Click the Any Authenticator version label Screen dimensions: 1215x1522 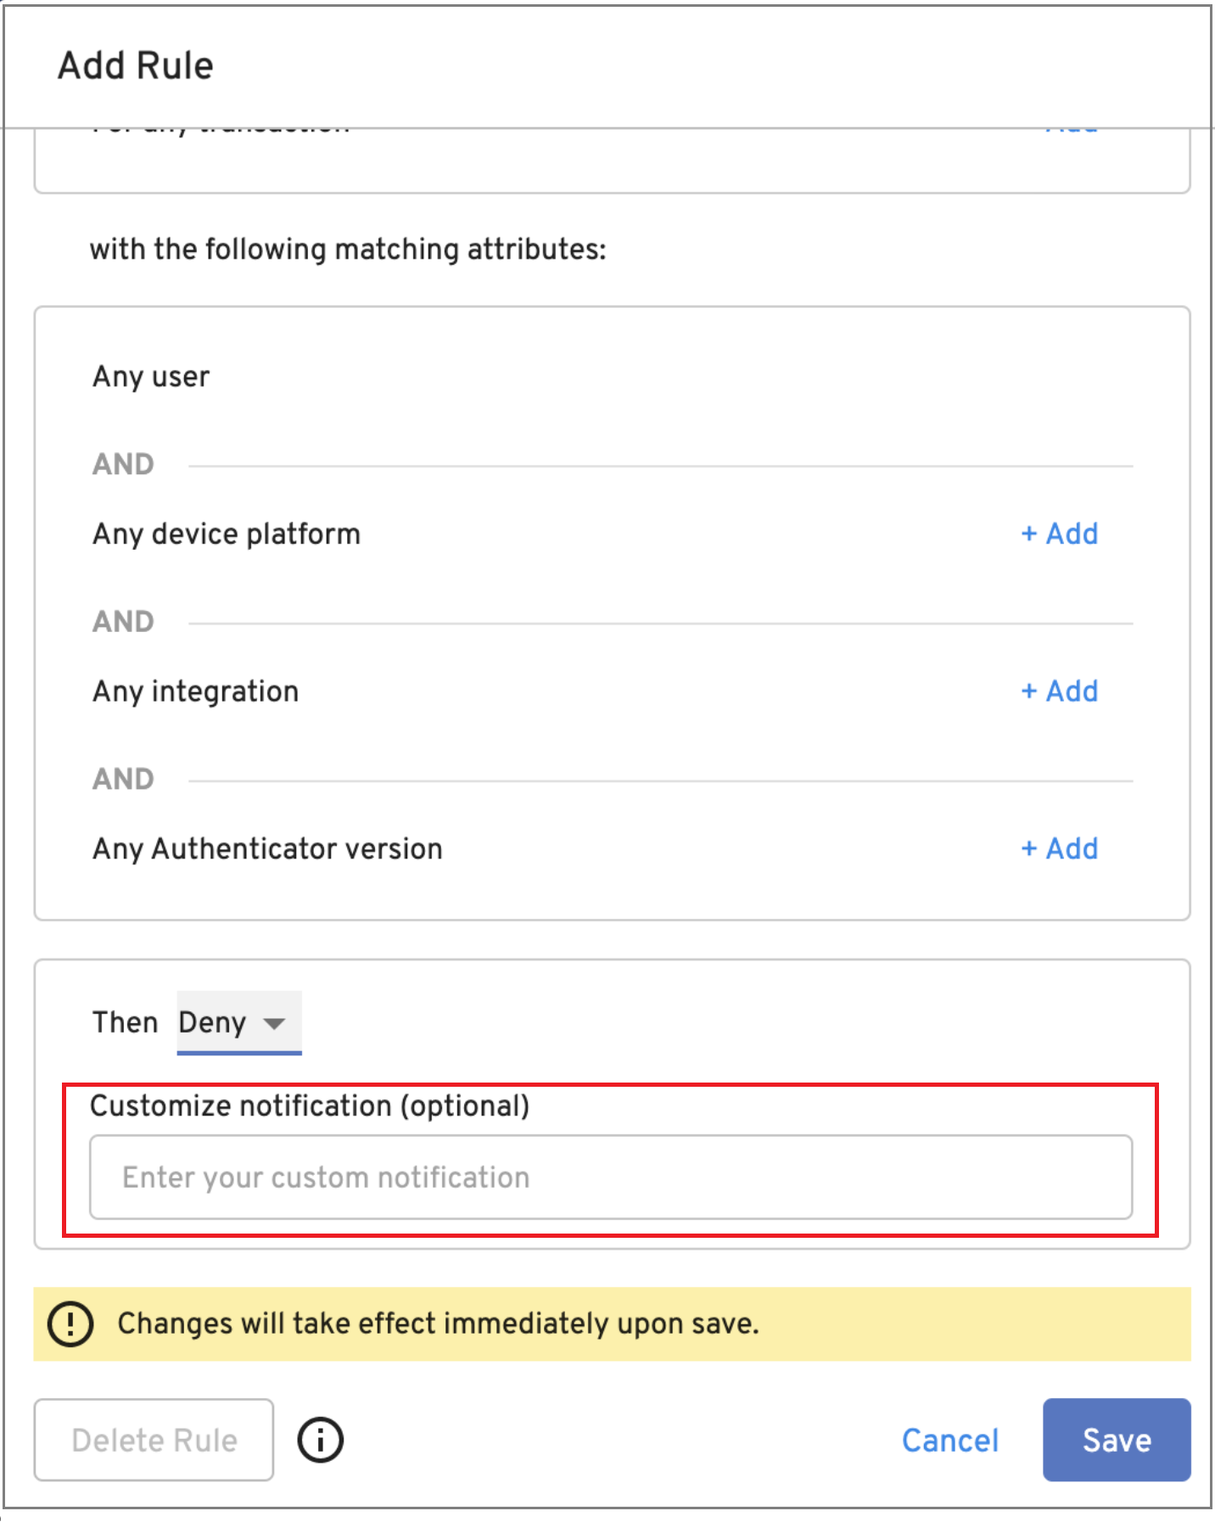(267, 849)
